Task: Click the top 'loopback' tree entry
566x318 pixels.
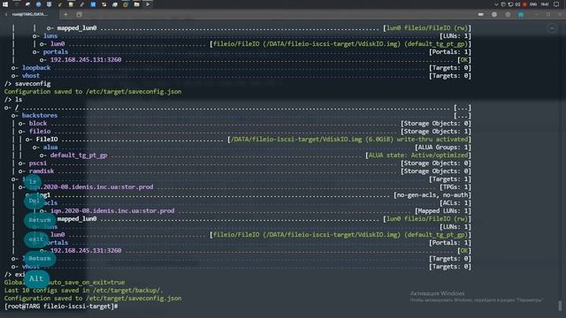Action: (x=36, y=68)
